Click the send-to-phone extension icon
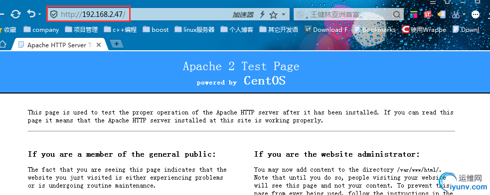The height and width of the screenshot is (195, 490). [x=441, y=14]
